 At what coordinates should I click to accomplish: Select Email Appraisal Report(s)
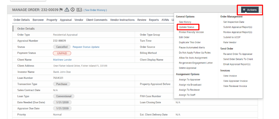(x=237, y=64)
